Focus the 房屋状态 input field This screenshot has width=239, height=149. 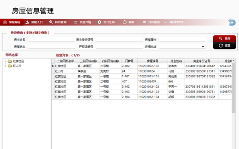(x=51, y=47)
